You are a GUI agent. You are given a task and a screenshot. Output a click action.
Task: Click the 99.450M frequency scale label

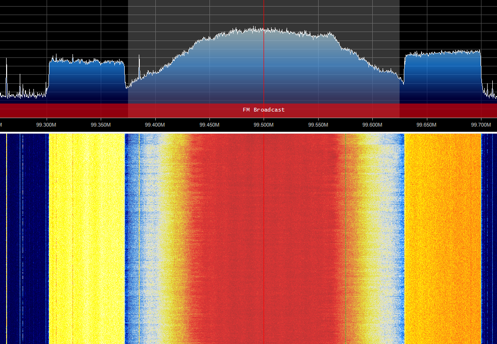point(209,125)
